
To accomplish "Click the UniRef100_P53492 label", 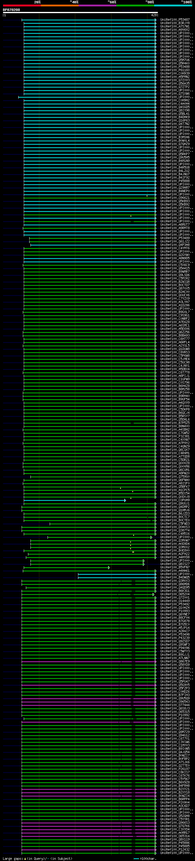I will pyautogui.click(x=175, y=604).
